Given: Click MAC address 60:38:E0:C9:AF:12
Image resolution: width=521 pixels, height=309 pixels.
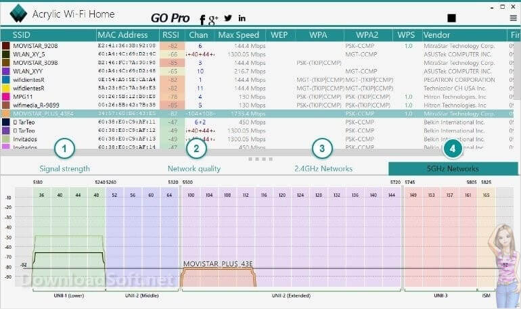Looking at the screenshot, I should [x=127, y=130].
